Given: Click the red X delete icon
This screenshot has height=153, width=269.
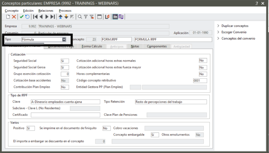Looking at the screenshot, I should pyautogui.click(x=14, y=17).
